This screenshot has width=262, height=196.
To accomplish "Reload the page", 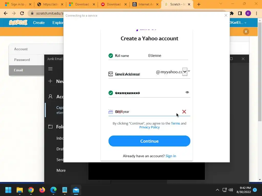I will click(x=22, y=13).
